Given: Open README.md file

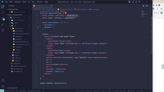Looking at the screenshot, I should tap(18, 72).
